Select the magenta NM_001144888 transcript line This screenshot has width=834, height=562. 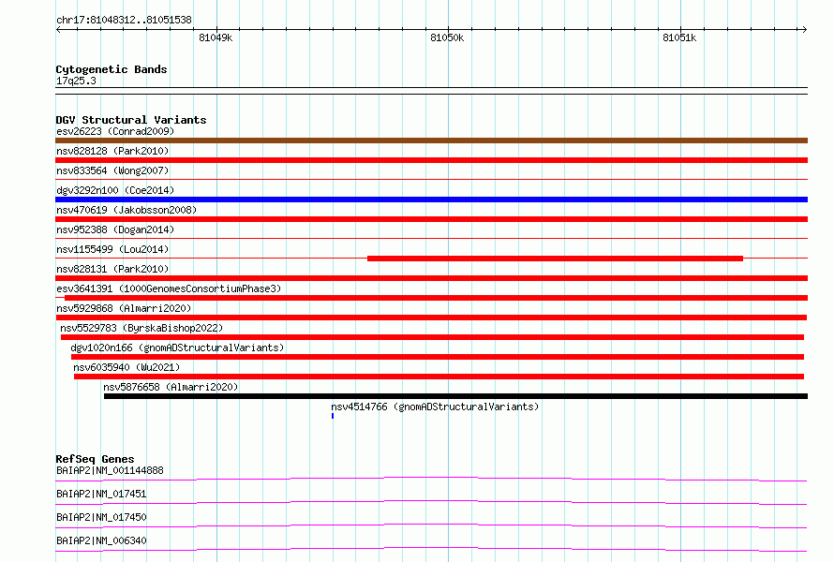click(431, 479)
